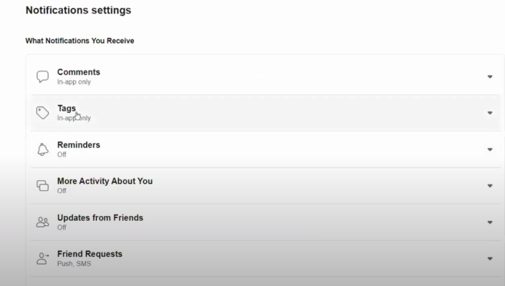Viewport: 505px width, 286px height.
Task: Expand the Comments dropdown arrow
Action: pos(490,77)
